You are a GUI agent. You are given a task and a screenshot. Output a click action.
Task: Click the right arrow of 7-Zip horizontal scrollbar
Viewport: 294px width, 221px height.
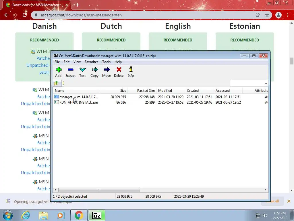[x=265, y=190]
